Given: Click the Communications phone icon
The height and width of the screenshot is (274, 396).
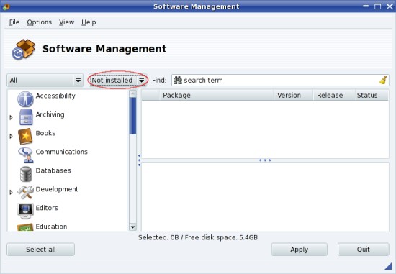Looking at the screenshot, I should [25, 155].
